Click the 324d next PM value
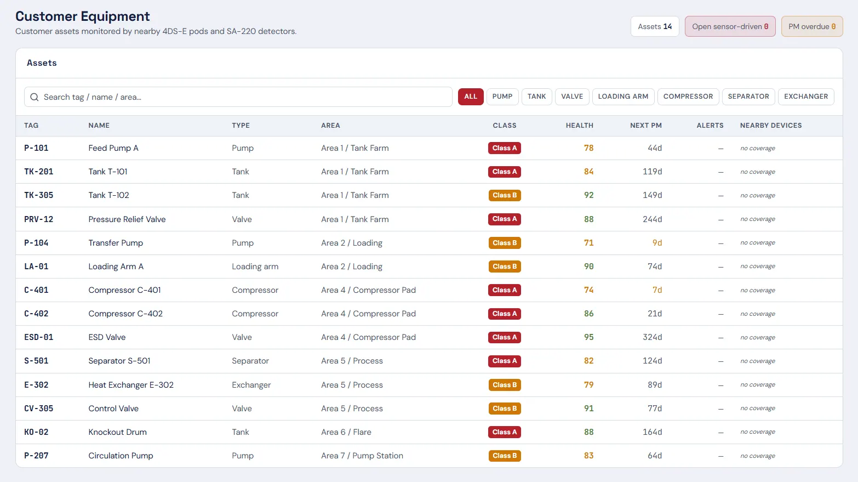The height and width of the screenshot is (482, 858). [x=653, y=337]
